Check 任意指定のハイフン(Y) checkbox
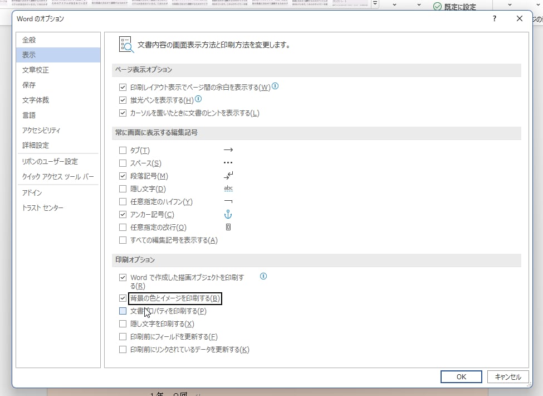Viewport: 543px width, 396px height. [123, 202]
